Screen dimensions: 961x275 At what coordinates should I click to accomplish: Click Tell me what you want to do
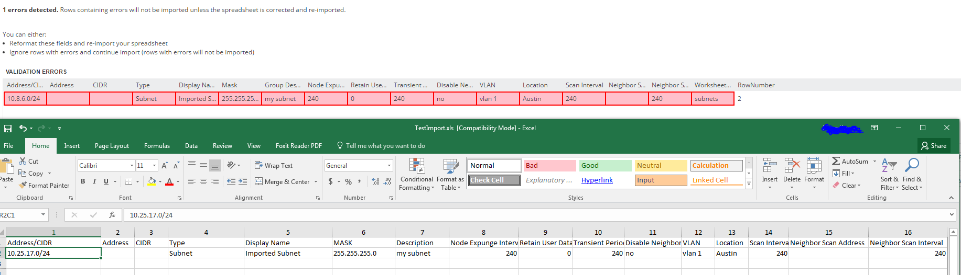pyautogui.click(x=381, y=146)
